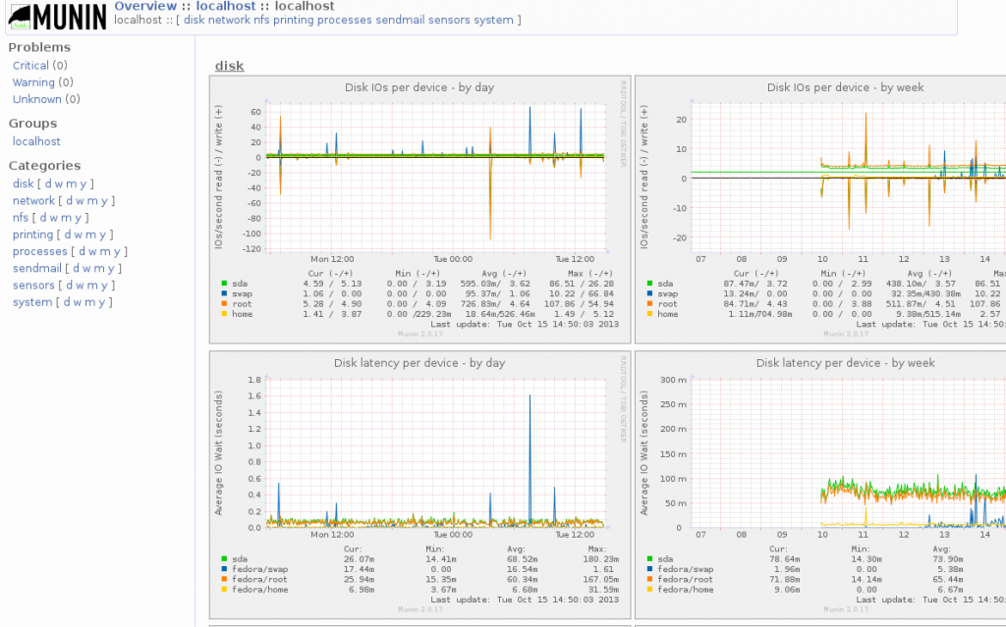Open the Warning problems list
This screenshot has height=627, width=1006.
(x=33, y=81)
